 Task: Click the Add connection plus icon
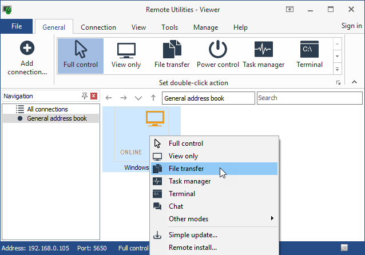pos(27,48)
